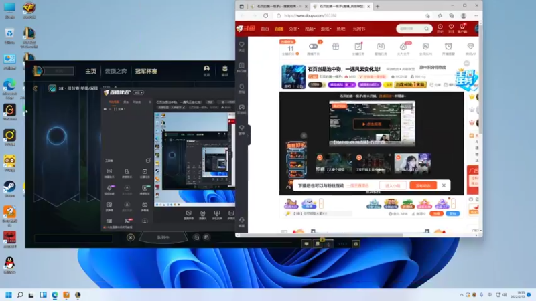Open the flame rocket icon in streamer toolbar

click(403, 48)
